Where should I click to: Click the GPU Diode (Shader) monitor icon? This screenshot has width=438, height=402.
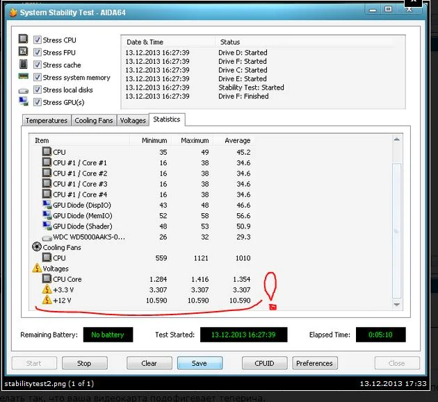coord(47,226)
